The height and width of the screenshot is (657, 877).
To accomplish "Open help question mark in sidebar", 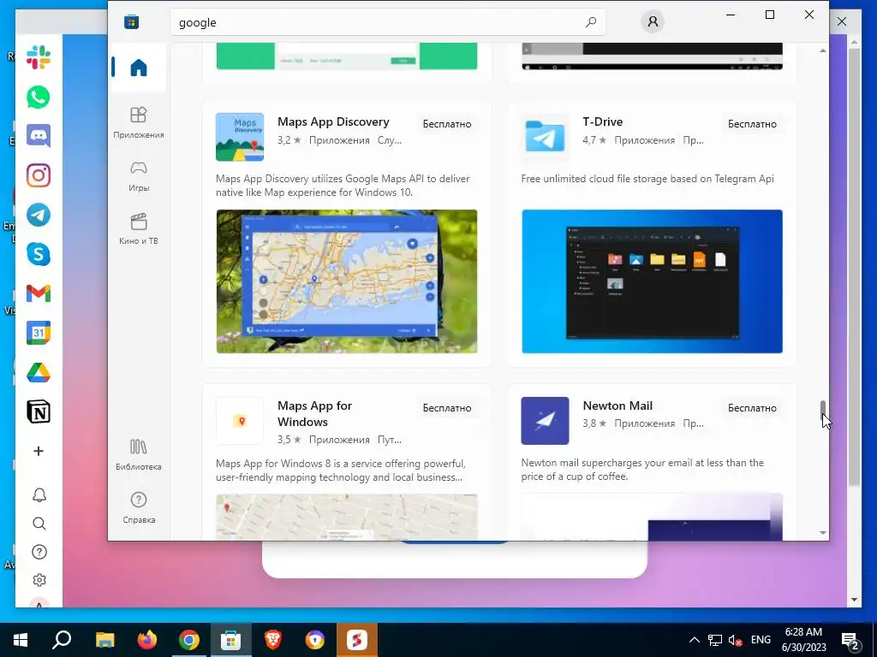I will click(x=39, y=552).
